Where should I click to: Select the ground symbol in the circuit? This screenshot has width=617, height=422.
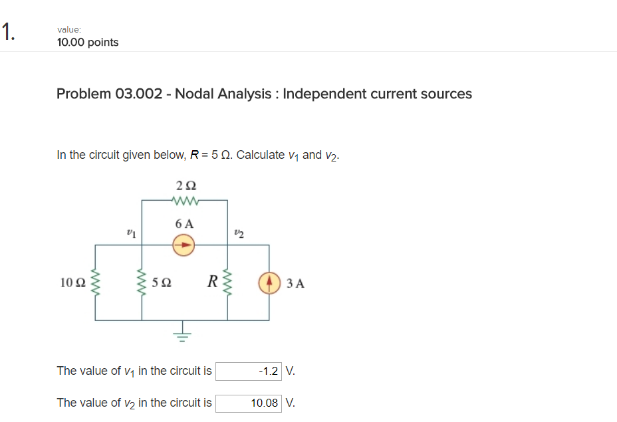182,334
